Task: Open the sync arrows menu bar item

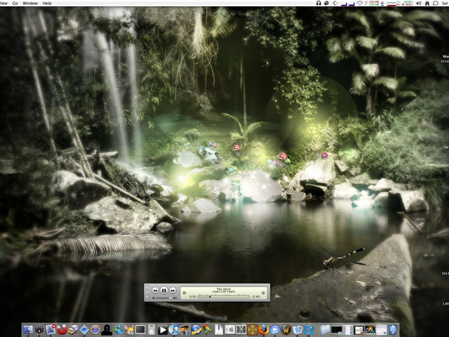Action: (x=326, y=3)
